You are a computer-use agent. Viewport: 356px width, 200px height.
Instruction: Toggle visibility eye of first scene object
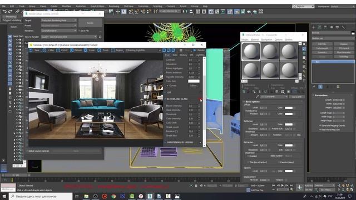click(x=17, y=39)
